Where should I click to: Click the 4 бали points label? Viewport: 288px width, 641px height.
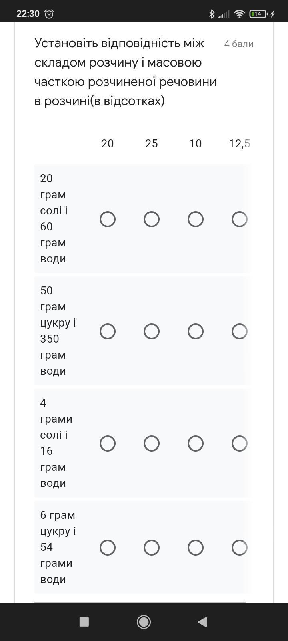click(x=239, y=44)
